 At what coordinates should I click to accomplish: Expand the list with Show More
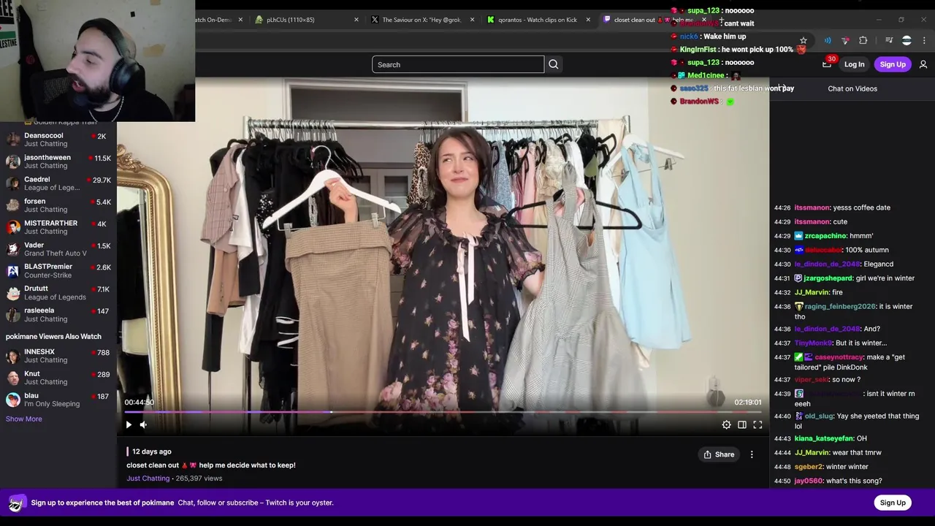(x=24, y=419)
